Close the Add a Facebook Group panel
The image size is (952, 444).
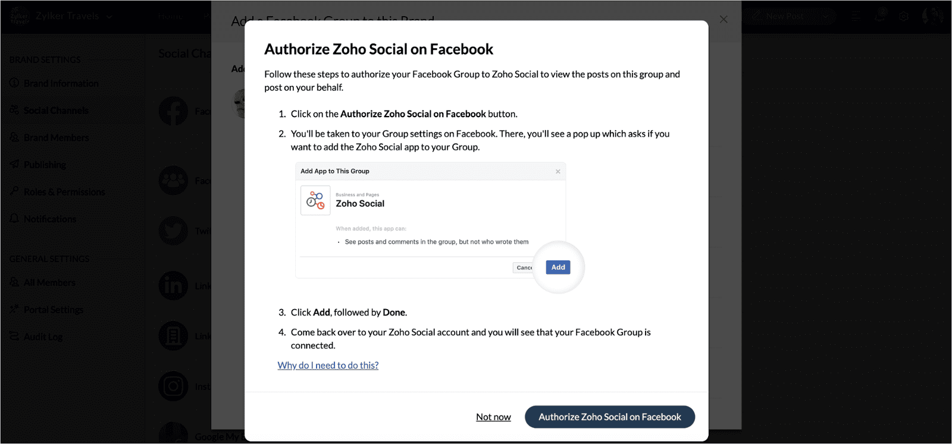coord(724,19)
